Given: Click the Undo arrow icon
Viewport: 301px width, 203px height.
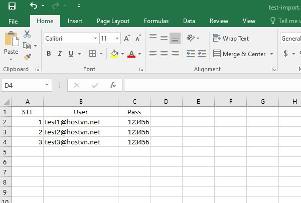Looking at the screenshot, I should (34, 6).
